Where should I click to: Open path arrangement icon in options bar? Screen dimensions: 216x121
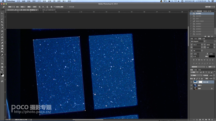[47, 7]
